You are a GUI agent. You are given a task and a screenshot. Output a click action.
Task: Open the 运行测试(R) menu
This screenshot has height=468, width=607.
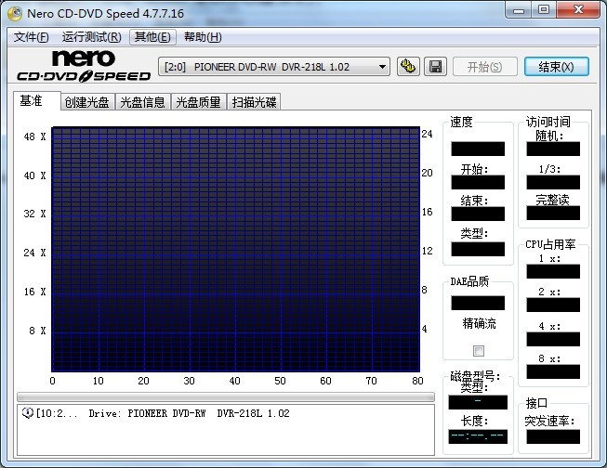91,37
